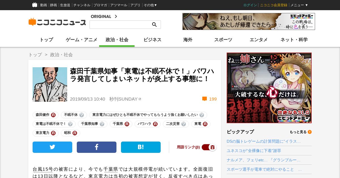
Task: Open the ニコニコニュース logo
Action: pos(57,22)
